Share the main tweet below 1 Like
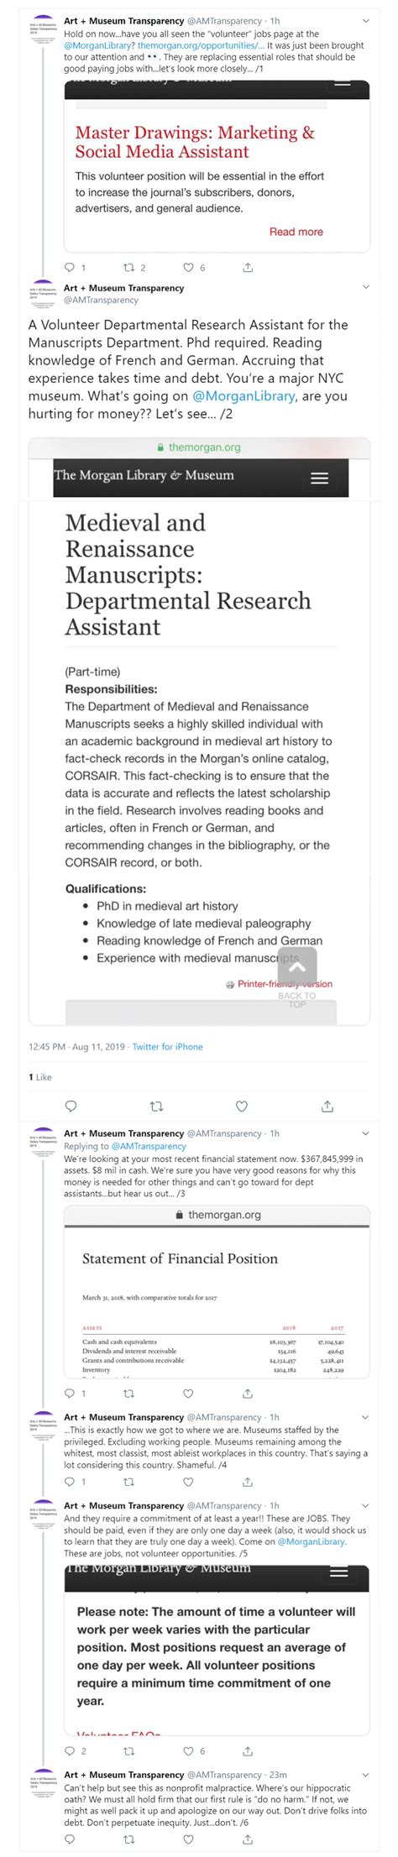This screenshot has height=1857, width=398. [x=327, y=1106]
